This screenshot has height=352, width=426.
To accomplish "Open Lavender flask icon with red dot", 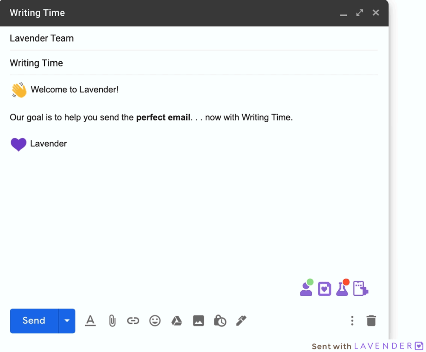I will point(343,288).
